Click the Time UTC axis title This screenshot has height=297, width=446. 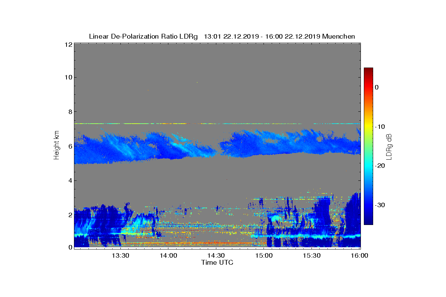217,262
